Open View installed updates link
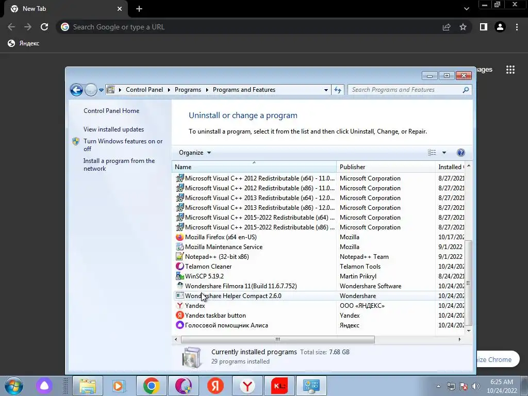This screenshot has width=528, height=396. click(x=113, y=129)
